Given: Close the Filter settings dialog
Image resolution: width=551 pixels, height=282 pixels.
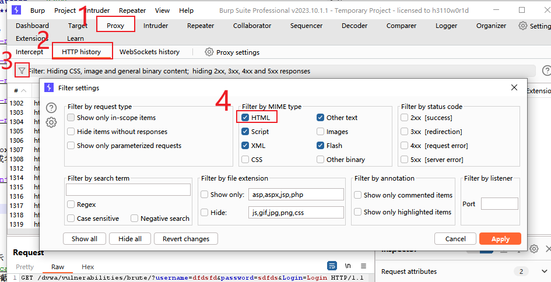Looking at the screenshot, I should 514,87.
